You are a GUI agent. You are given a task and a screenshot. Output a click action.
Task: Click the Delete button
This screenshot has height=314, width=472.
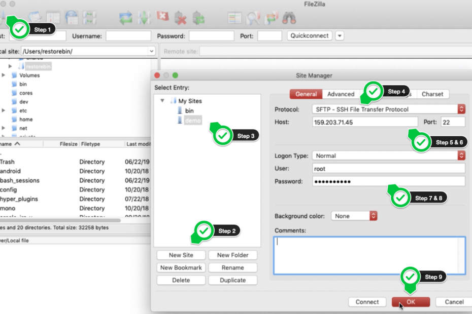pyautogui.click(x=181, y=281)
